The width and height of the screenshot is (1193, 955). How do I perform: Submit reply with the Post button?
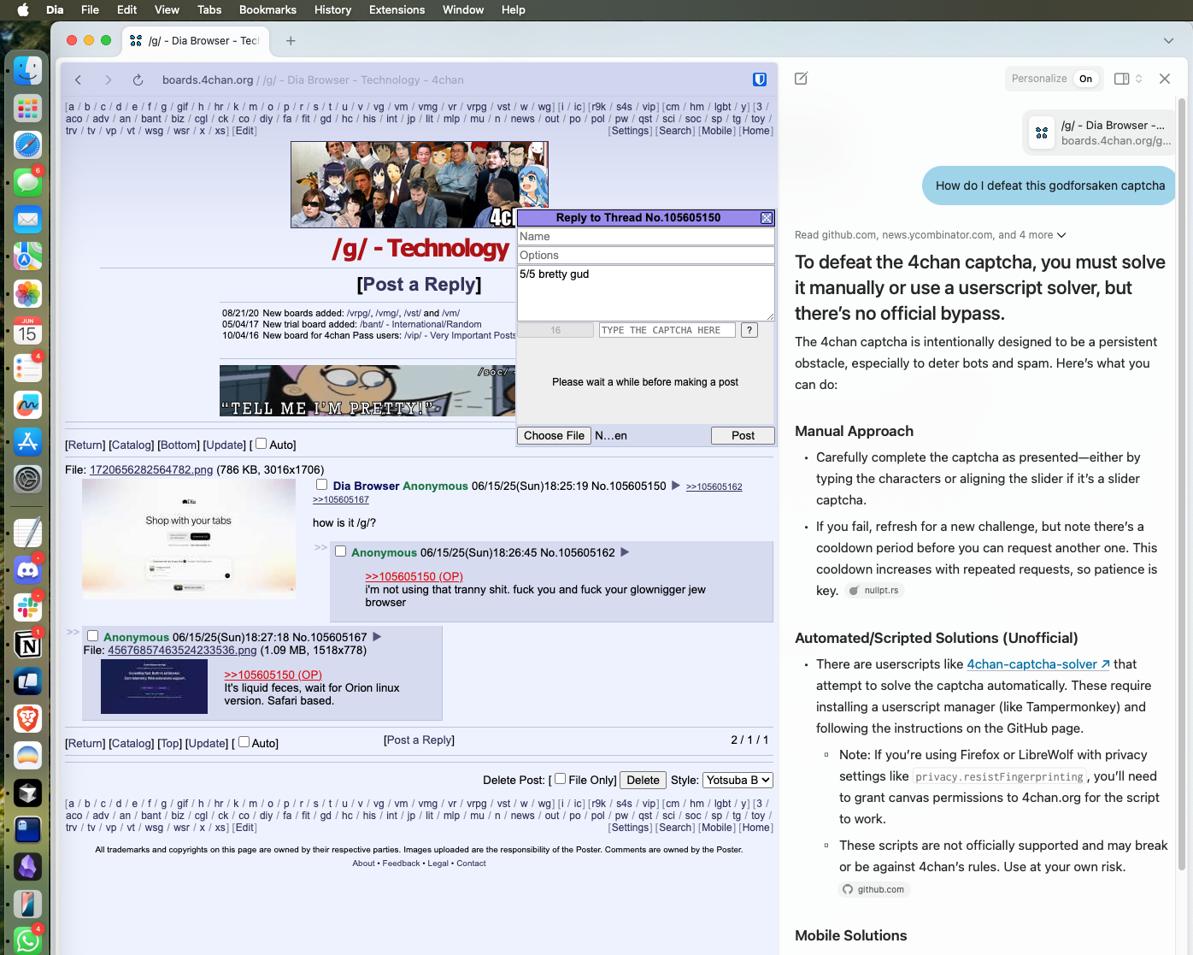pos(743,435)
